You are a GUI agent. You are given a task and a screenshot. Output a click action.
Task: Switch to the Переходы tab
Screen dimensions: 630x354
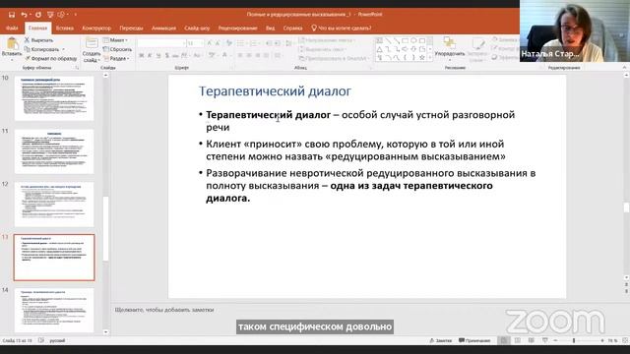[131, 29]
